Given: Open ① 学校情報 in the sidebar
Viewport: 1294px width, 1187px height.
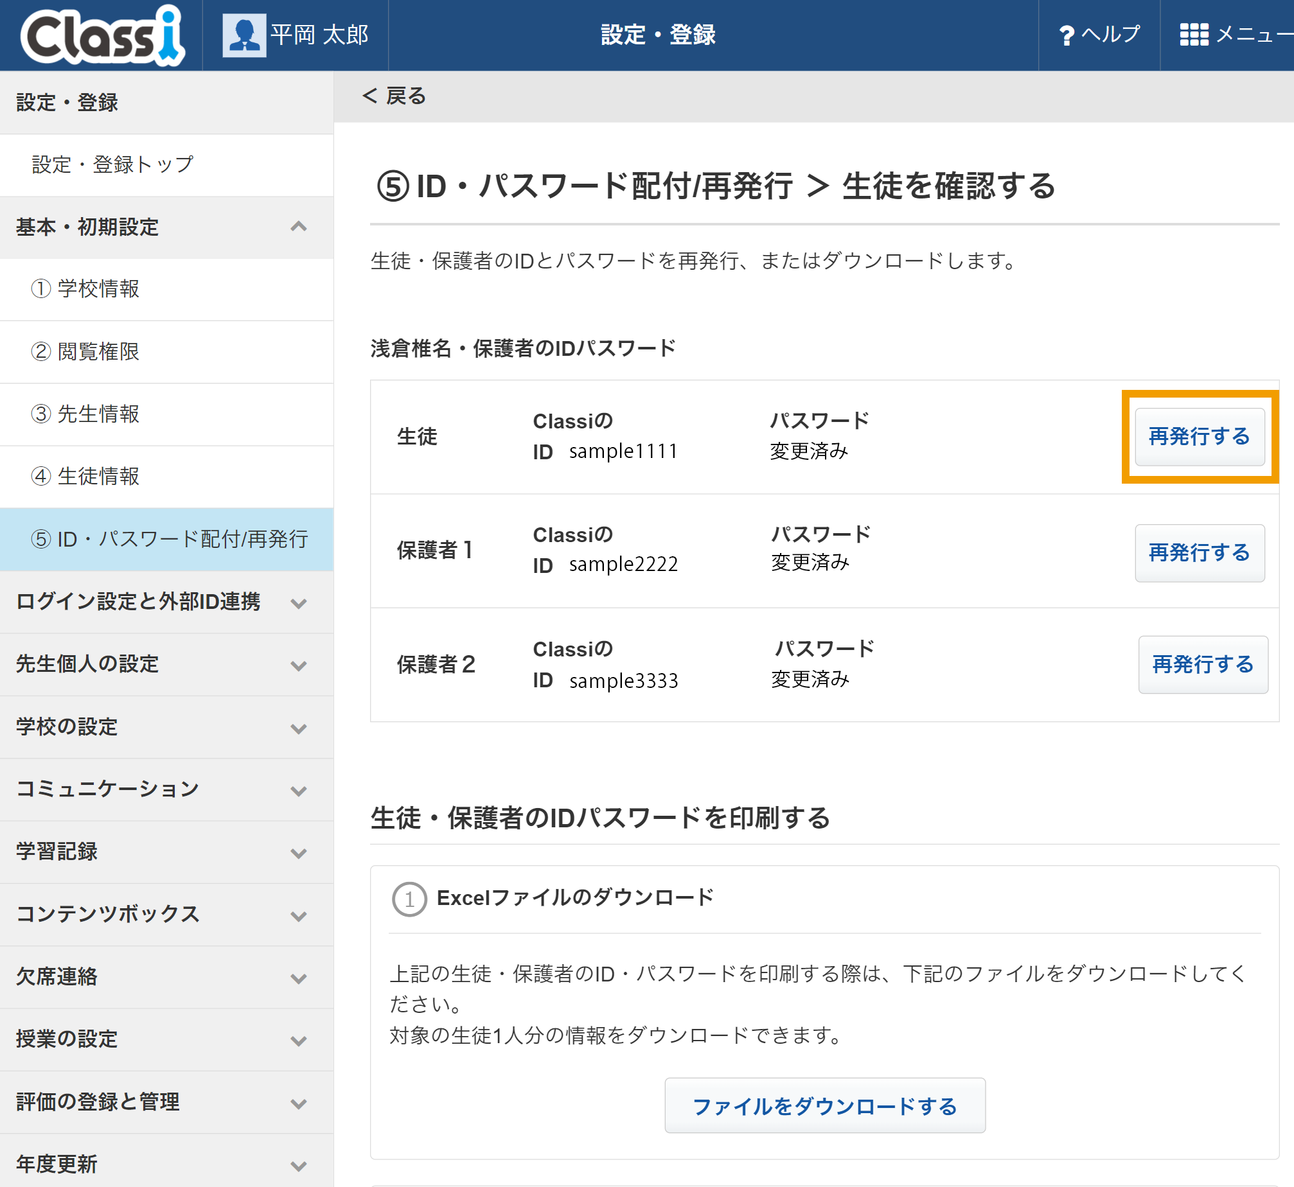Looking at the screenshot, I should (x=166, y=289).
